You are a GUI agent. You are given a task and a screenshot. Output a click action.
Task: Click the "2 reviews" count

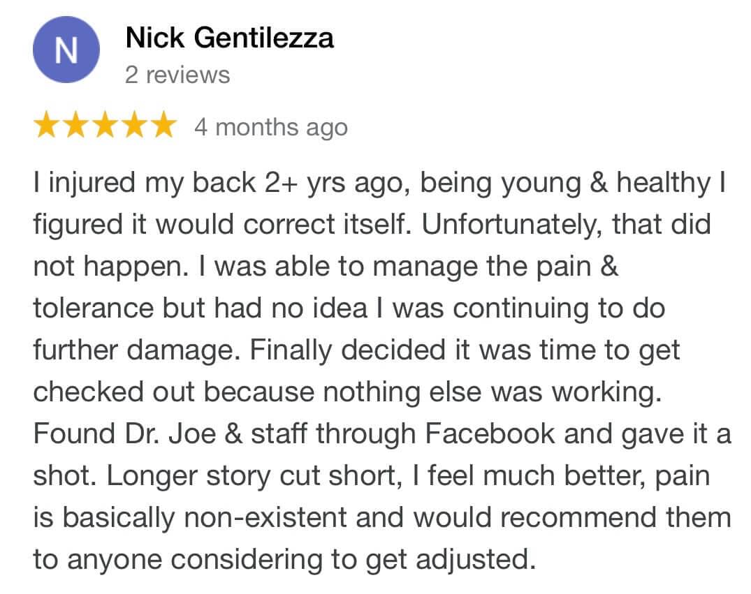(177, 75)
